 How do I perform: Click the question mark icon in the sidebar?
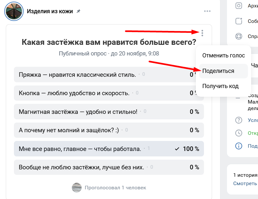(x=239, y=120)
